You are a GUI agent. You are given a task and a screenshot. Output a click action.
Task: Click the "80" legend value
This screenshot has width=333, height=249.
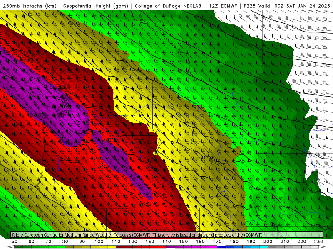point(65,242)
